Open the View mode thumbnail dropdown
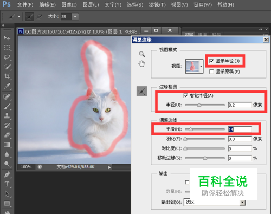The image size is (271, 214). pyautogui.click(x=201, y=66)
